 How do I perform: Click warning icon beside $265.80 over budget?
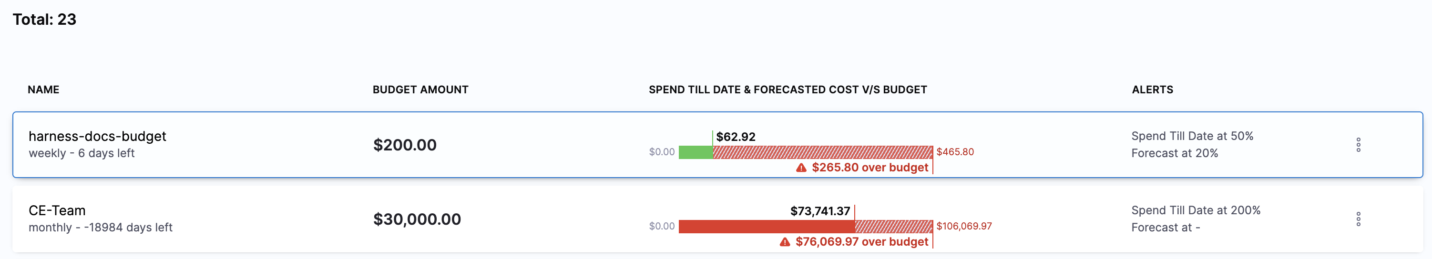click(x=801, y=168)
